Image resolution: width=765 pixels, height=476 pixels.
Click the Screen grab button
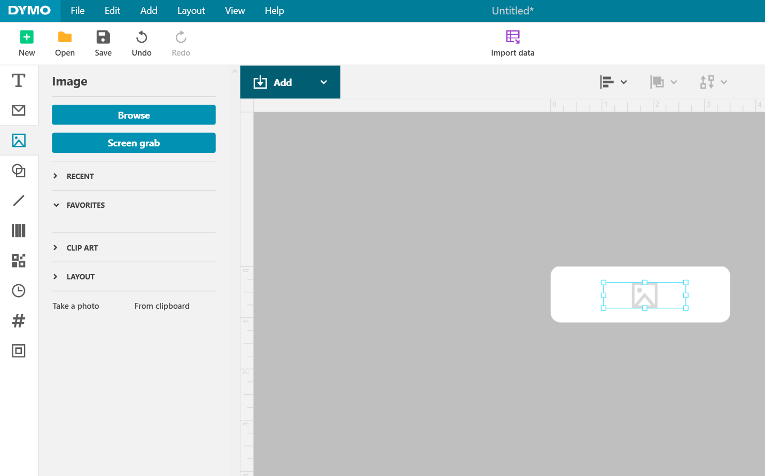[134, 143]
